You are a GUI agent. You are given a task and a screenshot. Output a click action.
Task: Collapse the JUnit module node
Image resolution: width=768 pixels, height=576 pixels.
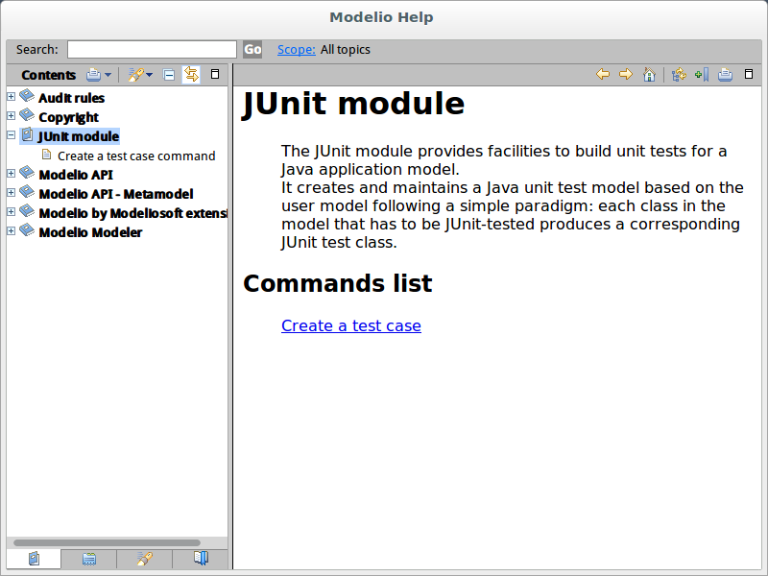11,134
